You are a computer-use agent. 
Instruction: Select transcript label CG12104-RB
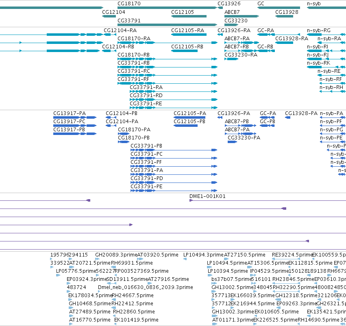pos(118,46)
